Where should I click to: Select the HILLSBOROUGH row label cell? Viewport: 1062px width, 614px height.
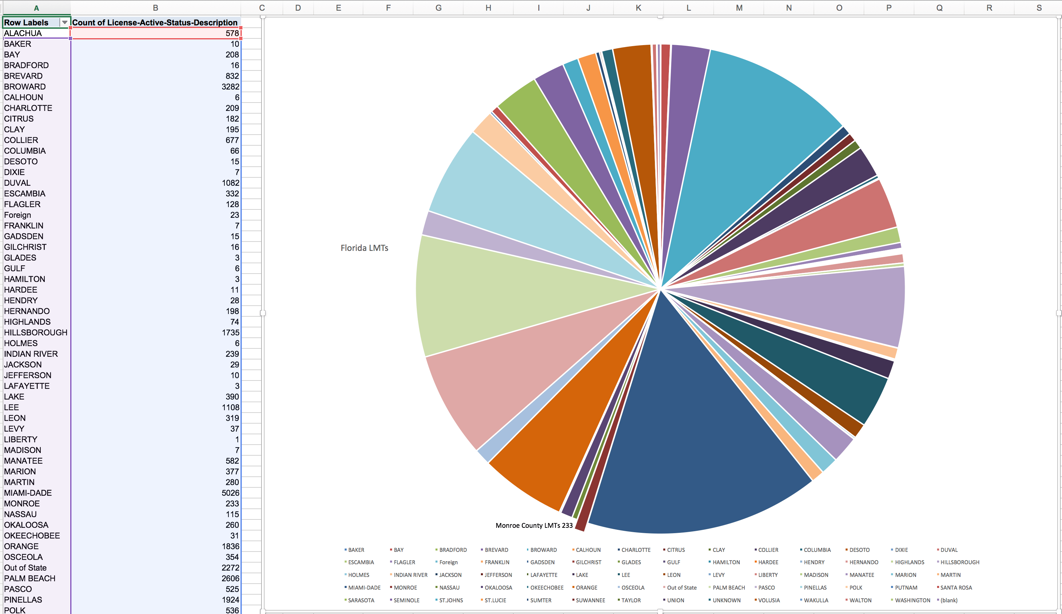tap(35, 332)
